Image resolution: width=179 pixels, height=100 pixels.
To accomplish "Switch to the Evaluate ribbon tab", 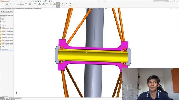I will (13, 9).
